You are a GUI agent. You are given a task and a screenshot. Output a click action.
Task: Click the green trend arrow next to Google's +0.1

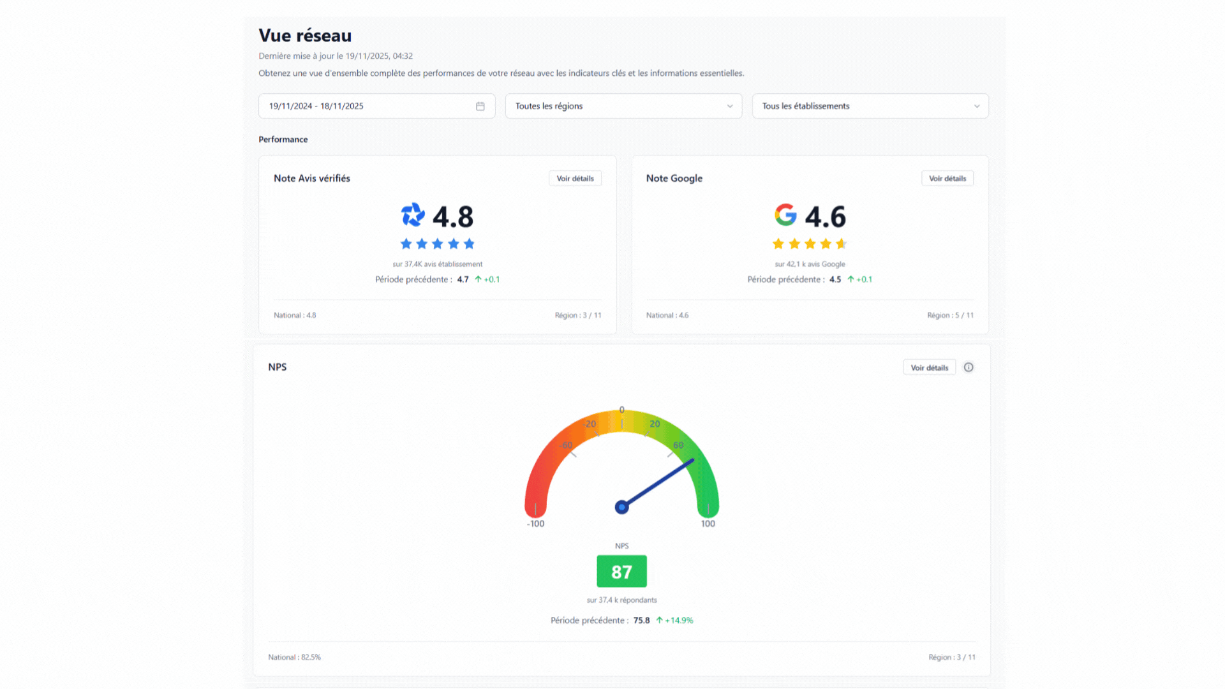click(850, 279)
